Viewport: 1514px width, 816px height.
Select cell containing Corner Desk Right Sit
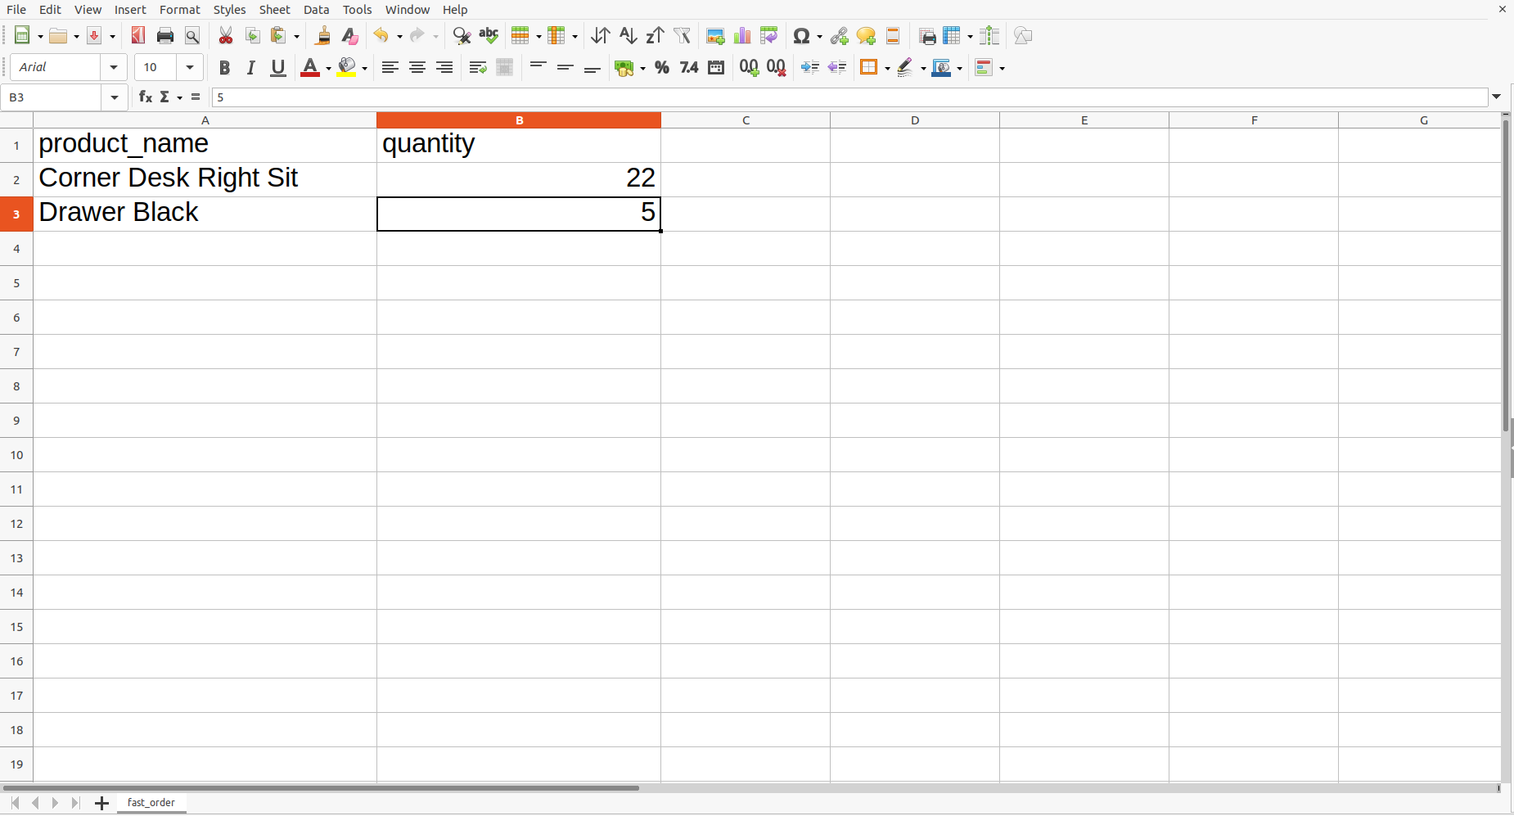[x=205, y=178]
